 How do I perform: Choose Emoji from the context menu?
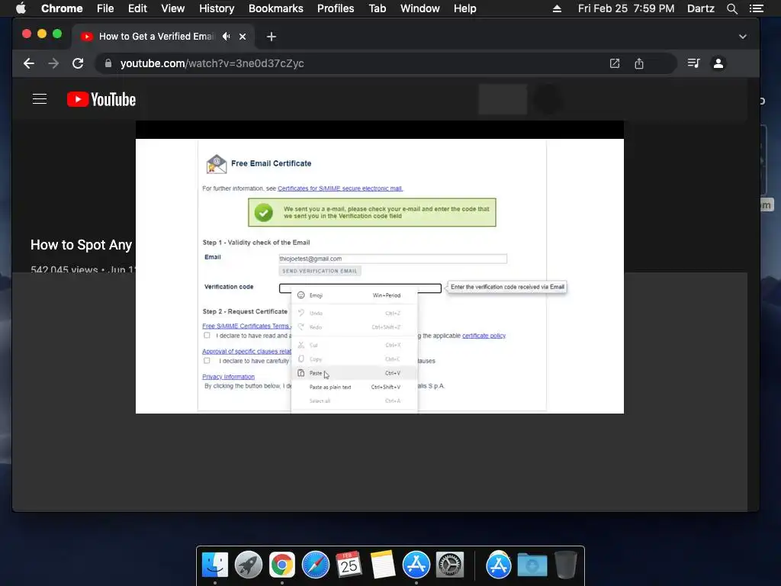[354, 295]
